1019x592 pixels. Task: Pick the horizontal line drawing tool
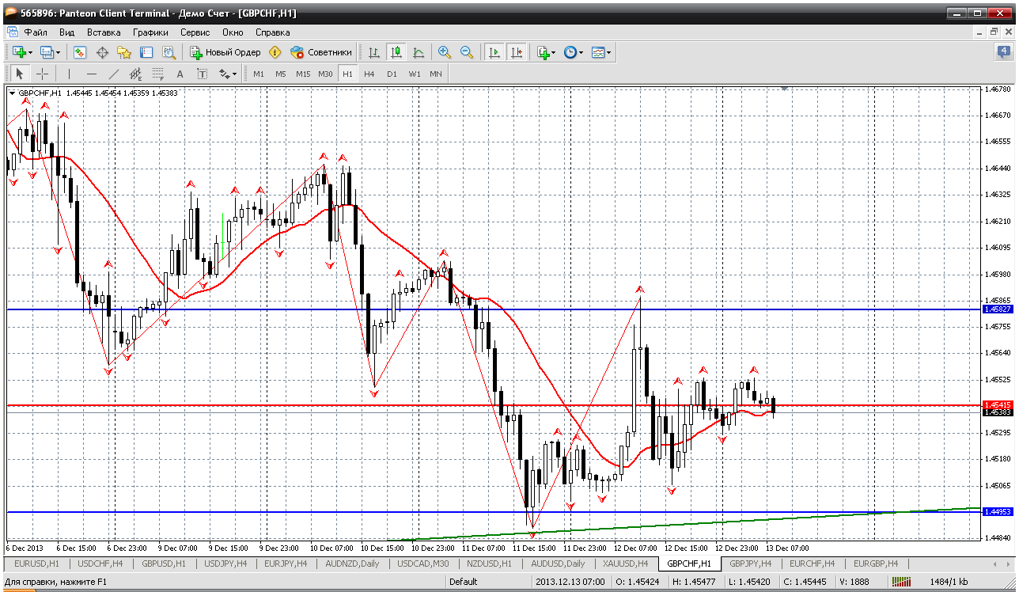point(91,74)
